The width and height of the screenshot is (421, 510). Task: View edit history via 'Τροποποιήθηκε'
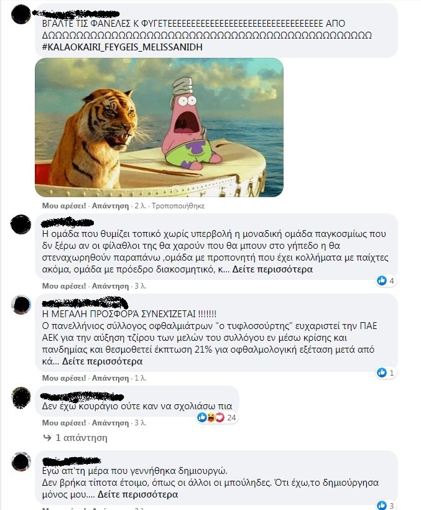(178, 206)
